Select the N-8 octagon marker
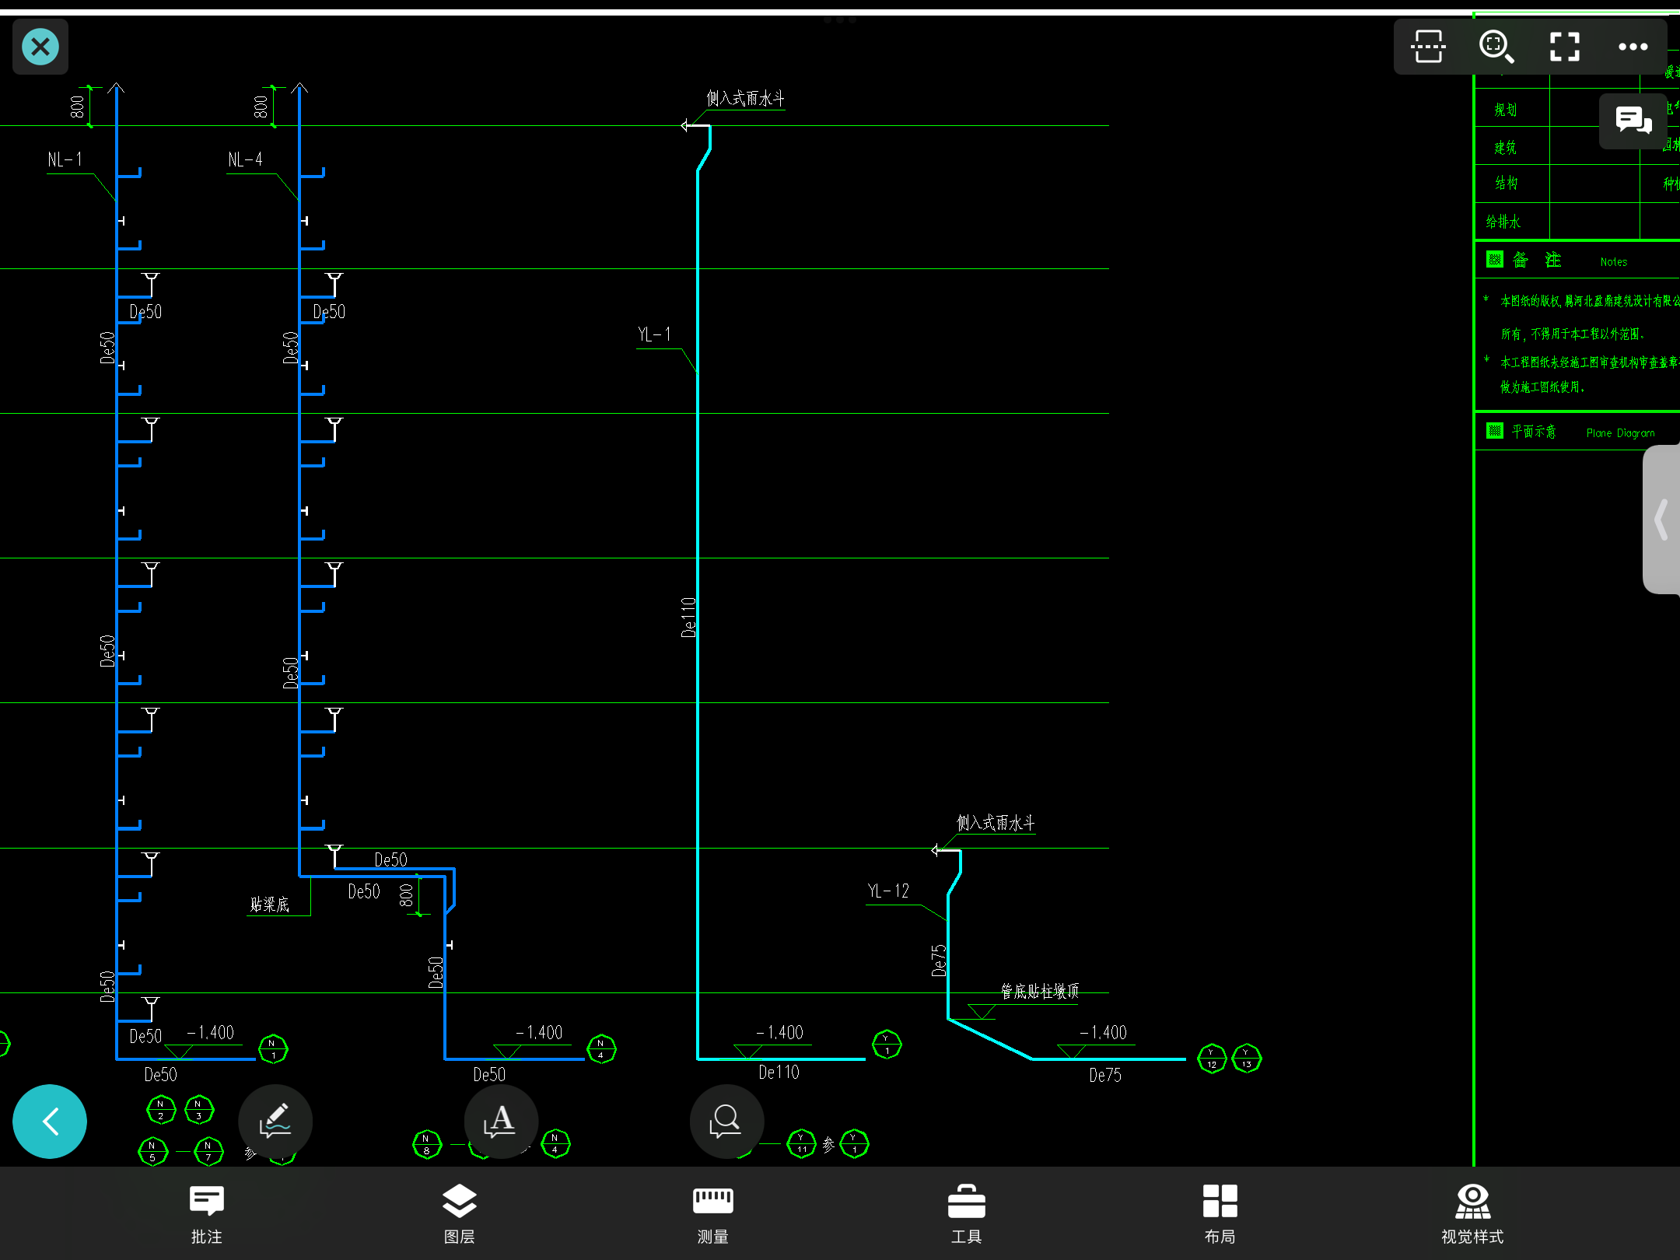1680x1260 pixels. [x=427, y=1144]
